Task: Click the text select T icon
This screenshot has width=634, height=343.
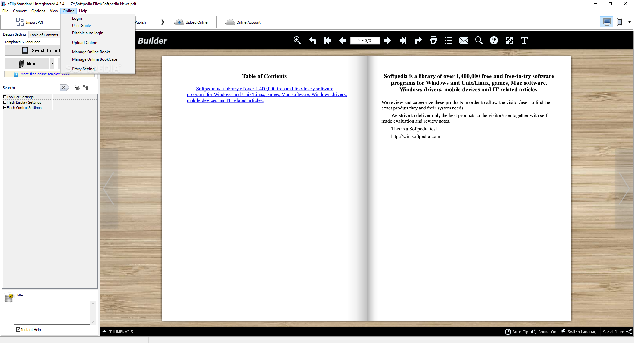Action: coord(524,40)
